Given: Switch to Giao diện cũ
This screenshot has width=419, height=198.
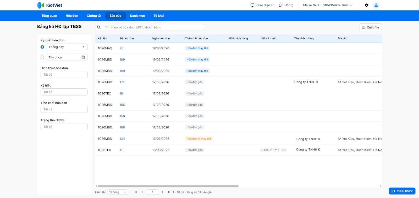Looking at the screenshot, I should [262, 5].
